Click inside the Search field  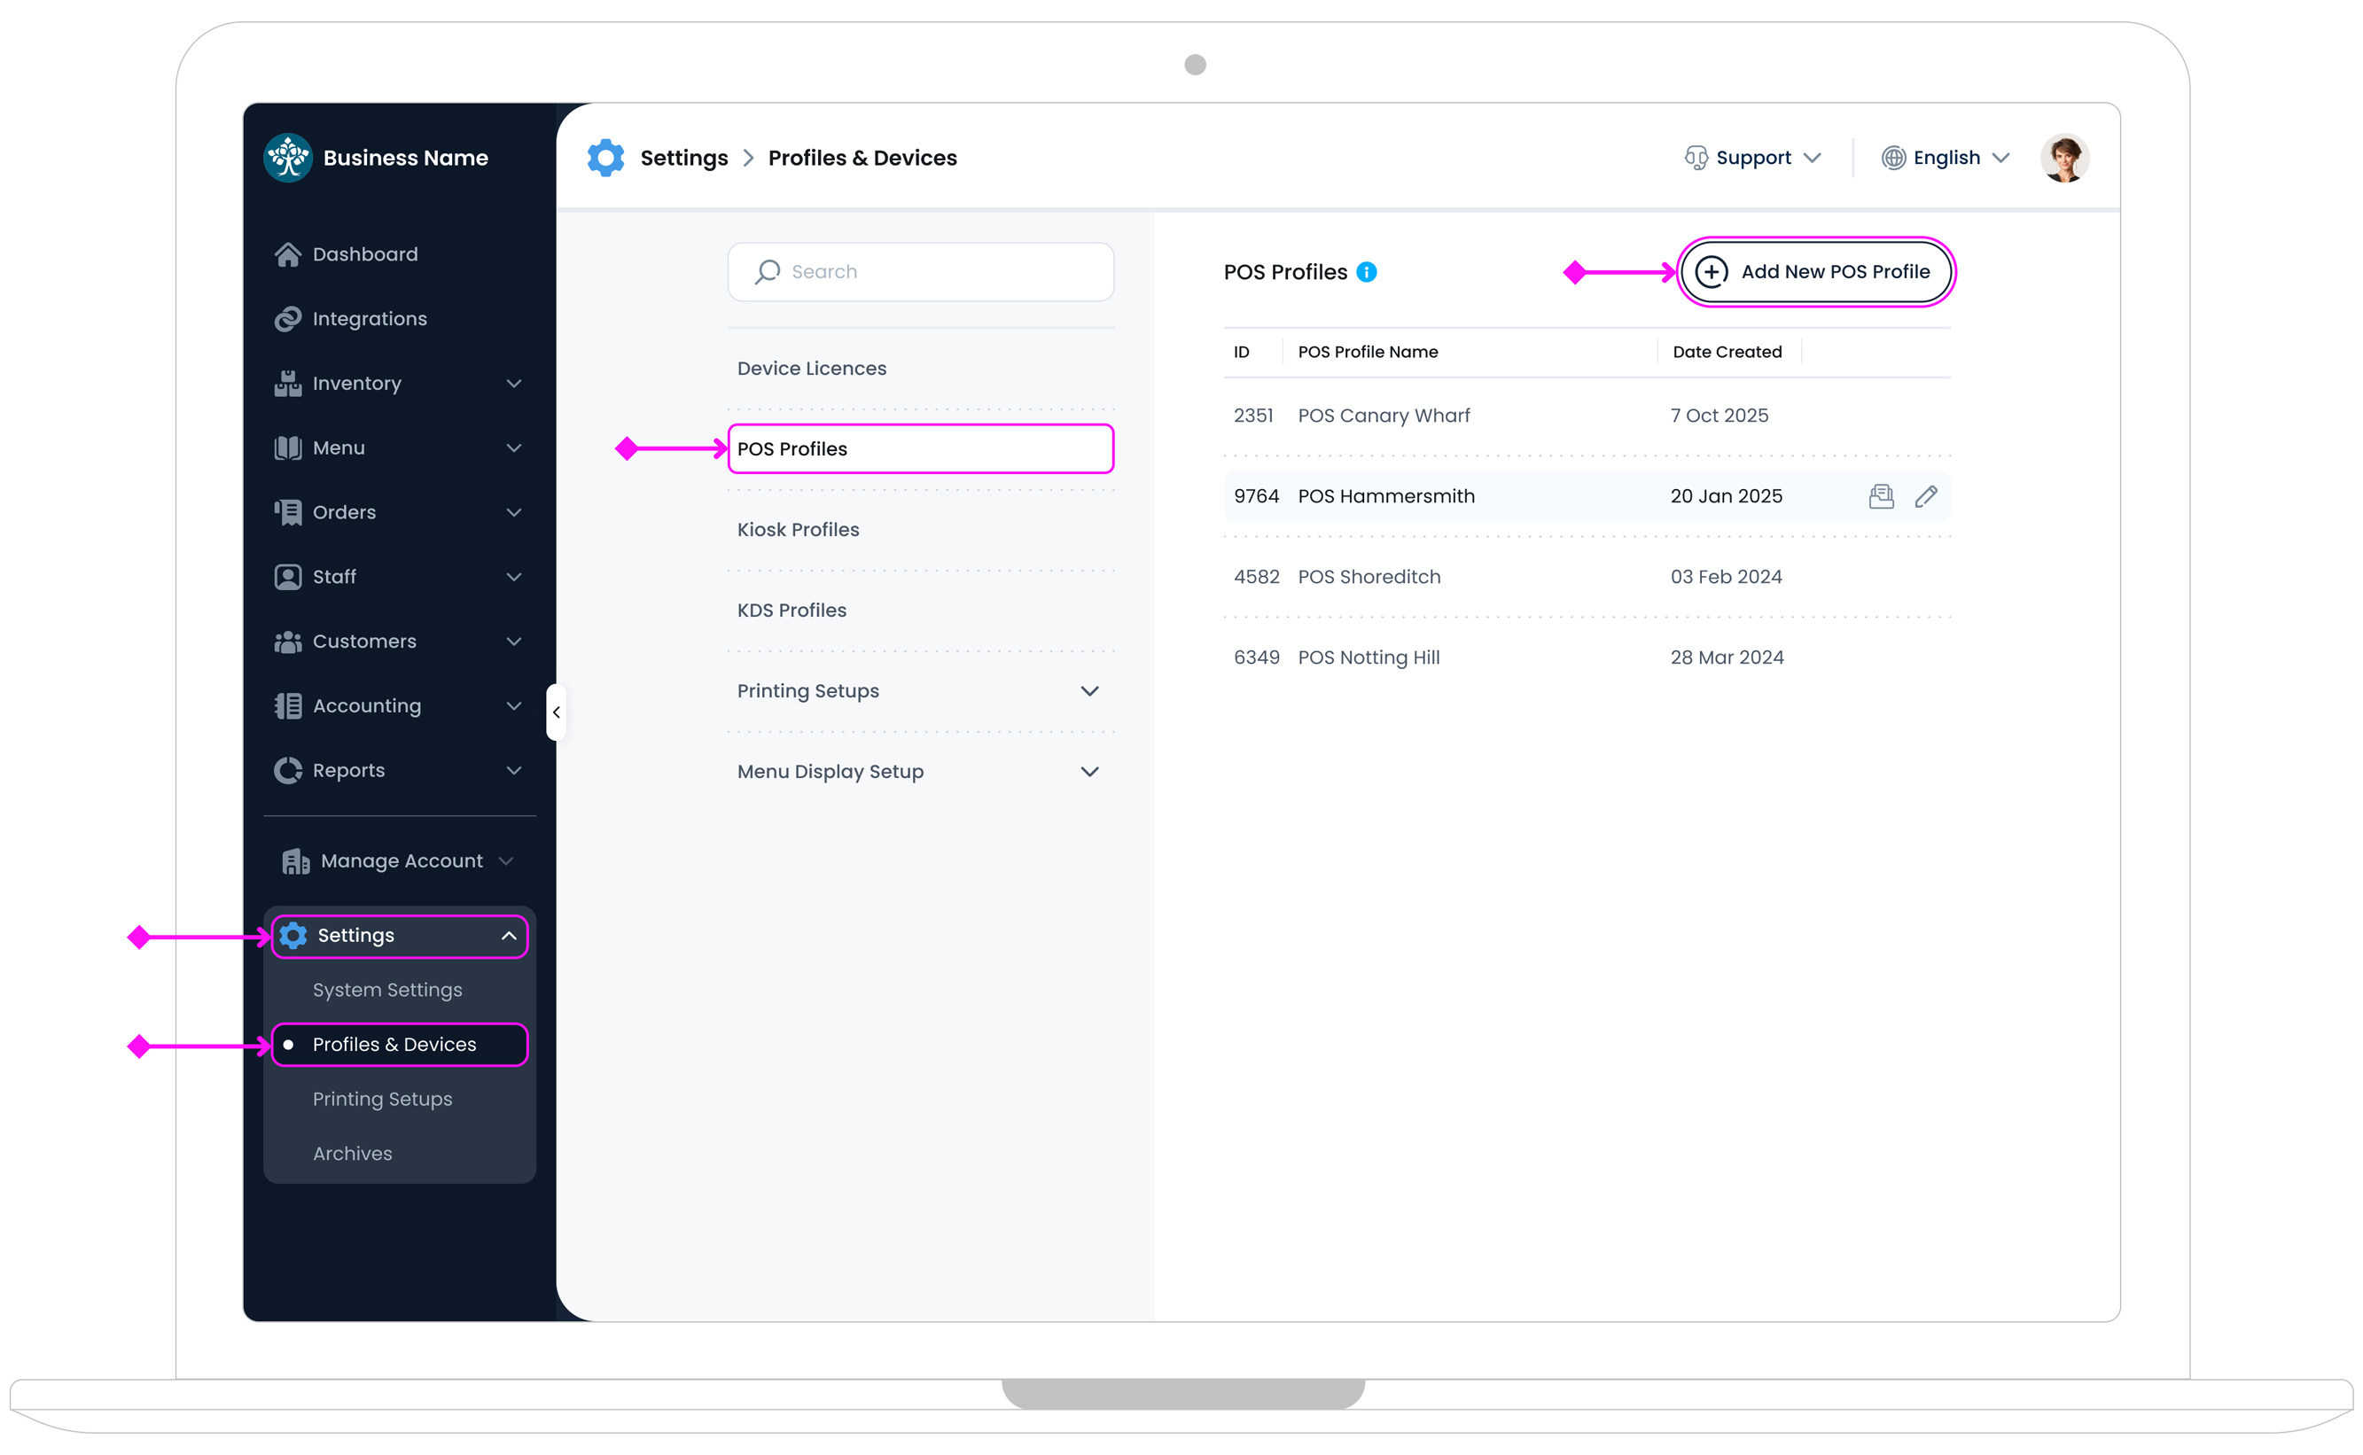coord(919,271)
